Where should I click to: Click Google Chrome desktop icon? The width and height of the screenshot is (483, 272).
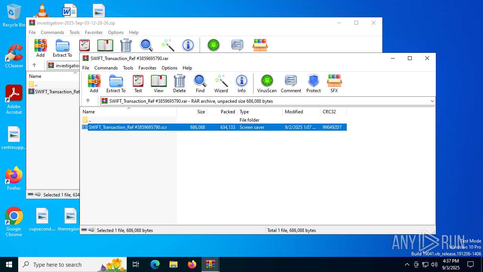click(14, 222)
